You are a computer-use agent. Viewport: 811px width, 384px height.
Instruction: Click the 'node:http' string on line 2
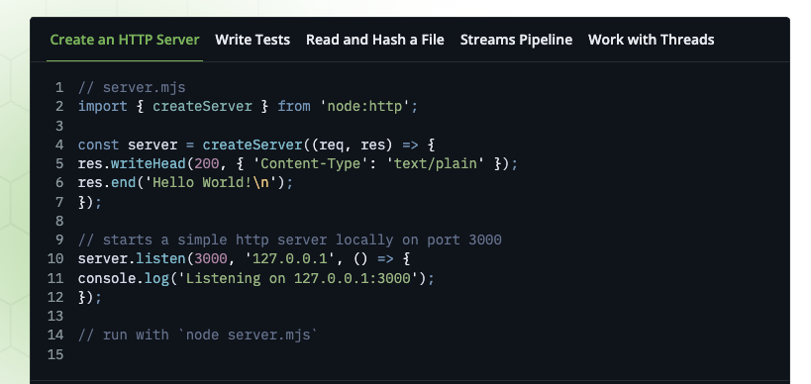[364, 107]
